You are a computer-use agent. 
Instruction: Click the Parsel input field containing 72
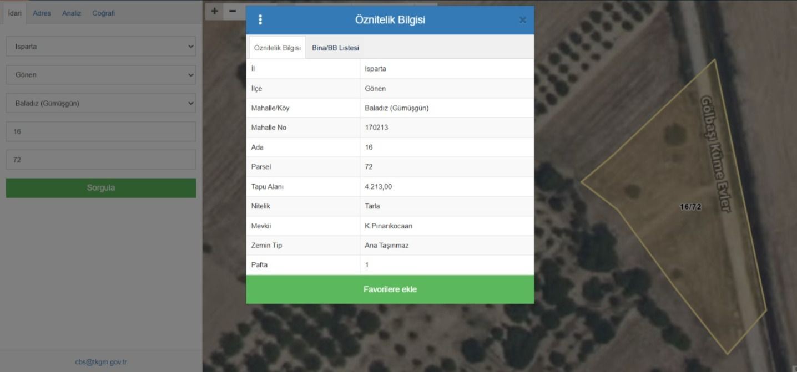[100, 159]
